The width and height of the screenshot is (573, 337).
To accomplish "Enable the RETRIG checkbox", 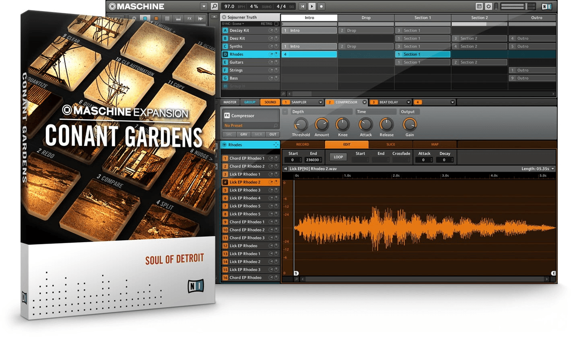I will [276, 23].
